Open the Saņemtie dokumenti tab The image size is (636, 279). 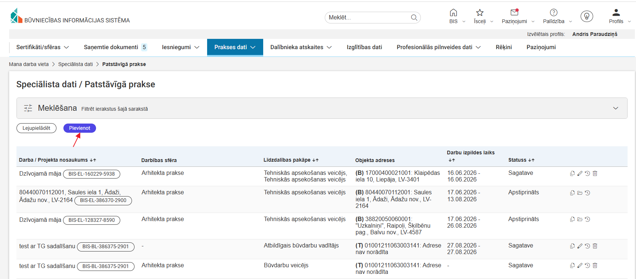pyautogui.click(x=115, y=47)
